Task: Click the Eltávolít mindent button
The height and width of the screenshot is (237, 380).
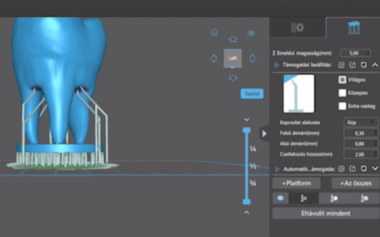Action: (325, 213)
